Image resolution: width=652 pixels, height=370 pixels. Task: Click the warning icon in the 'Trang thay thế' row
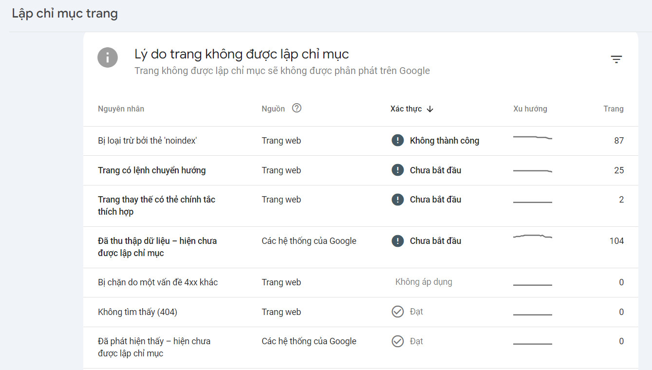pyautogui.click(x=398, y=200)
